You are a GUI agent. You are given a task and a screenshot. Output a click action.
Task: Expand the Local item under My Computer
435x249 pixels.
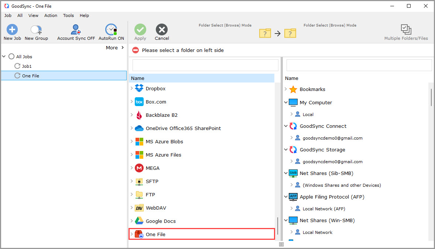click(x=291, y=114)
